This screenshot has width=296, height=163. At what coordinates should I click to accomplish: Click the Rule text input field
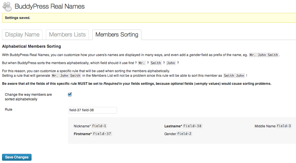click(x=92, y=110)
